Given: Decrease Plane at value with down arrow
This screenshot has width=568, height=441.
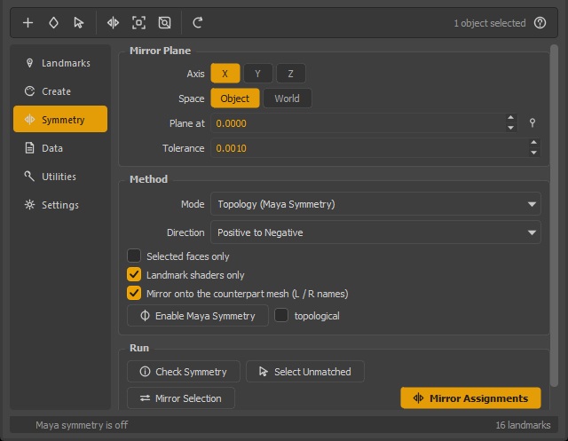Looking at the screenshot, I should click(x=510, y=128).
